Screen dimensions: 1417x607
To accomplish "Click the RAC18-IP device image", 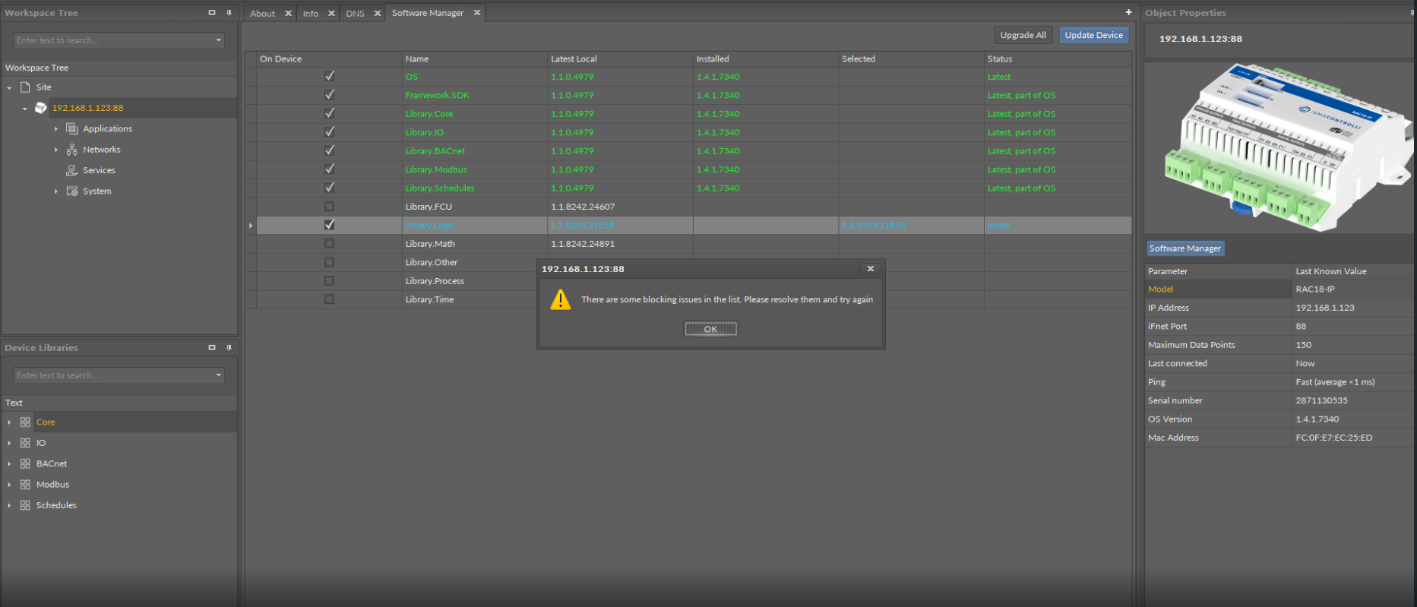I will (1279, 148).
